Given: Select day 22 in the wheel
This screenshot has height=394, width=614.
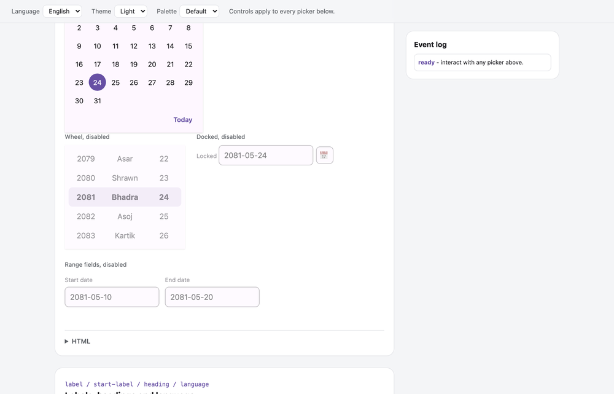Looking at the screenshot, I should tap(164, 159).
